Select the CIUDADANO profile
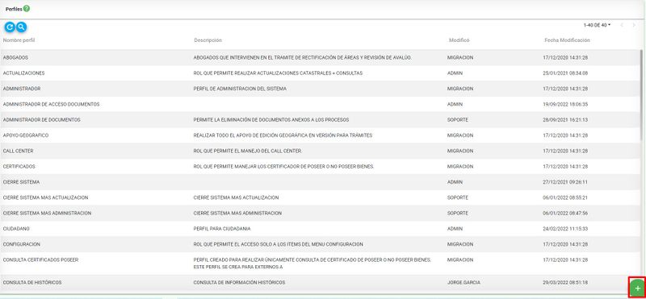The image size is (646, 299). 16,229
